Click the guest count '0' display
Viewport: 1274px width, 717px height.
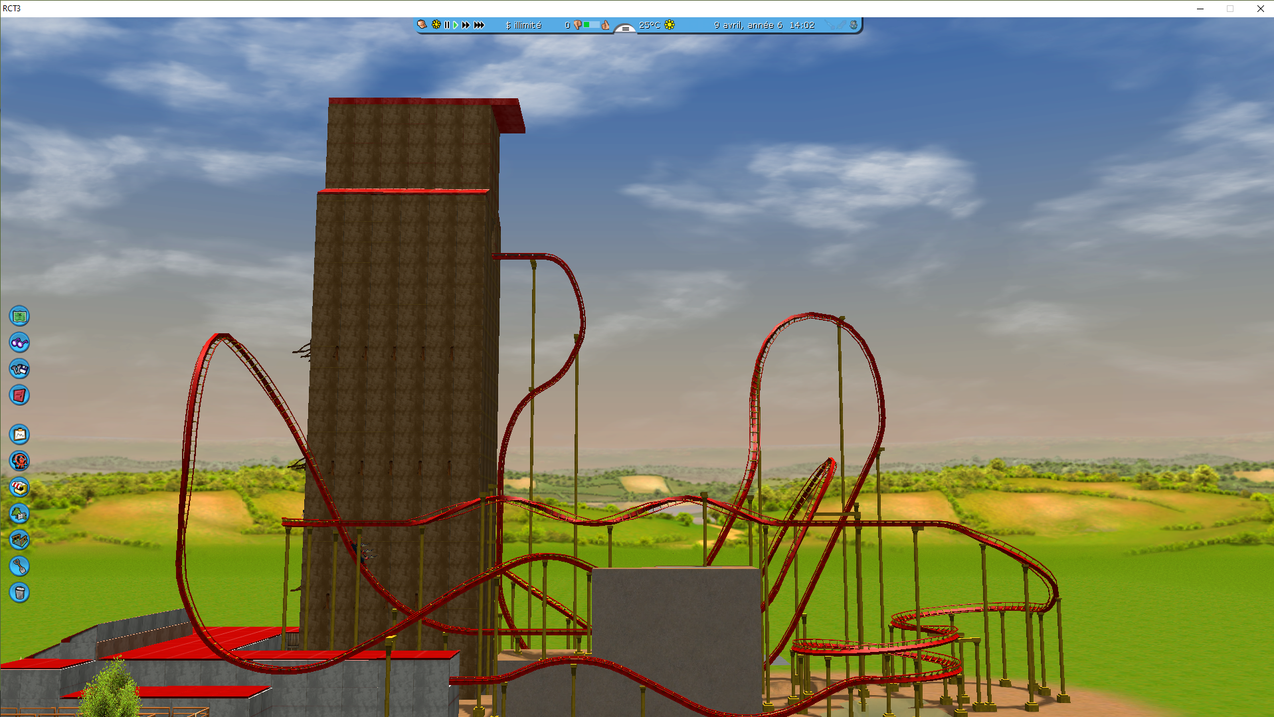(567, 25)
